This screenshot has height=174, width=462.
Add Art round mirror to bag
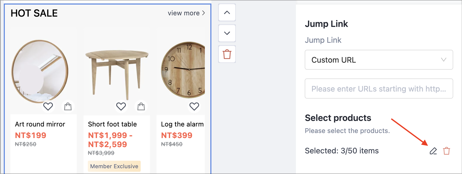pos(68,106)
